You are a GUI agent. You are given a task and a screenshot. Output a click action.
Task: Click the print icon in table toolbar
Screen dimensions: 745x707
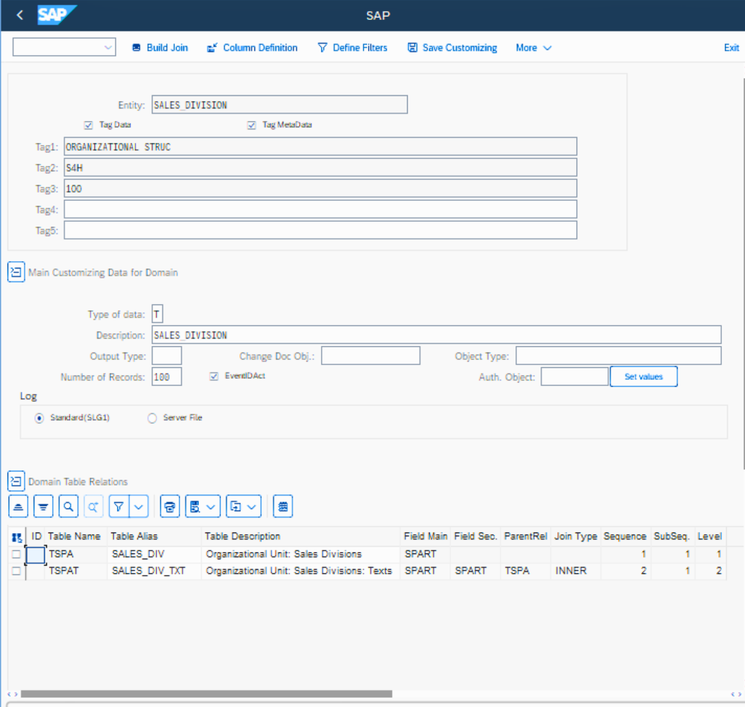170,507
